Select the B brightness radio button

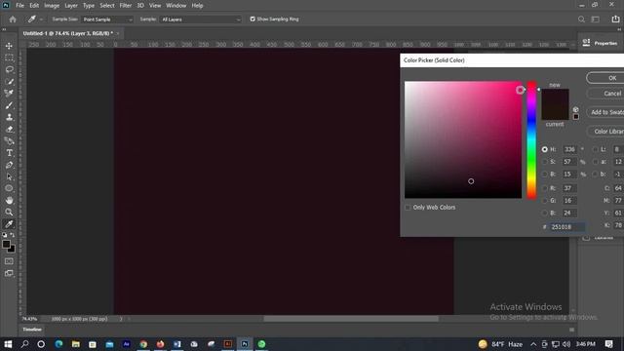tap(544, 174)
